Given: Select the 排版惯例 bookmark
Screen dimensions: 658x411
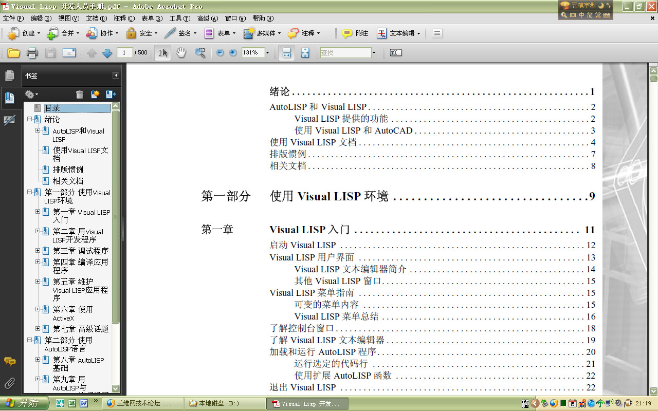Looking at the screenshot, I should click(68, 170).
